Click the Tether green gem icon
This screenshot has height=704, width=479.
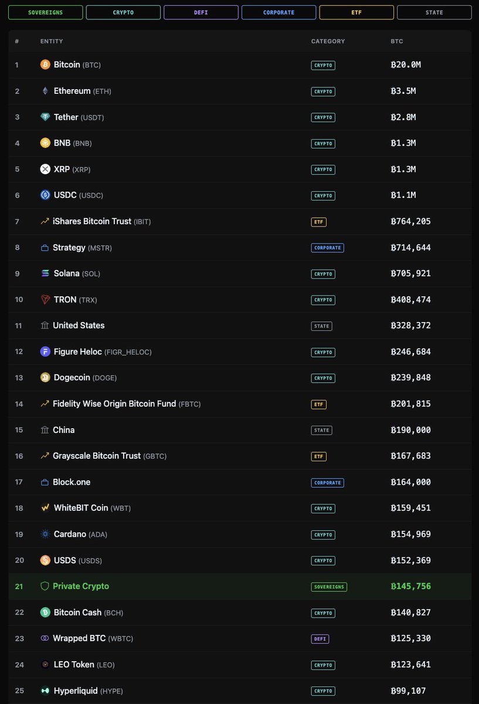pyautogui.click(x=45, y=117)
